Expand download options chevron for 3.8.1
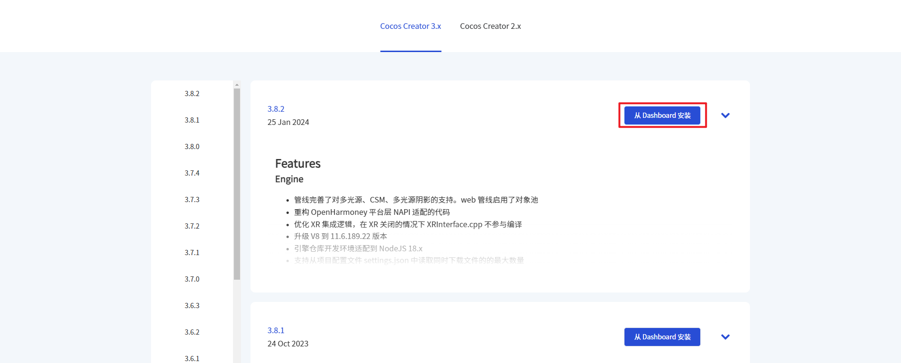Screen dimensions: 901x363 pos(725,337)
